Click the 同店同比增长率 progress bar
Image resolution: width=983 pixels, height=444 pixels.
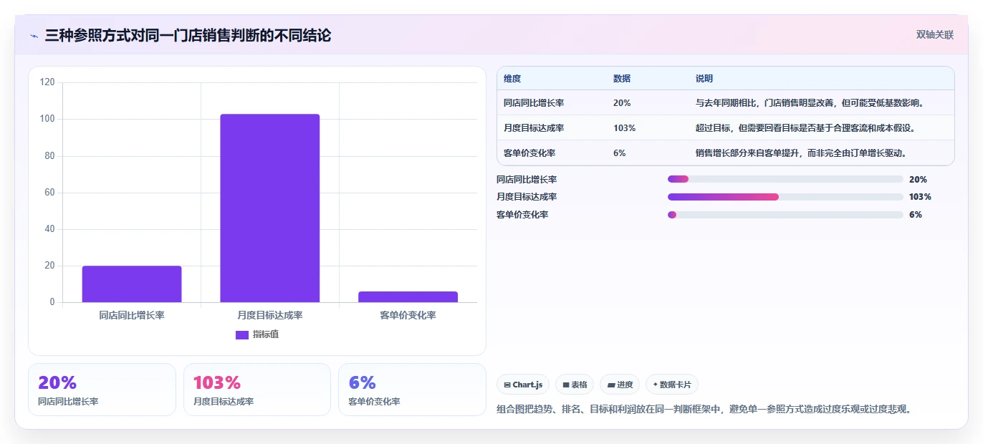785,179
